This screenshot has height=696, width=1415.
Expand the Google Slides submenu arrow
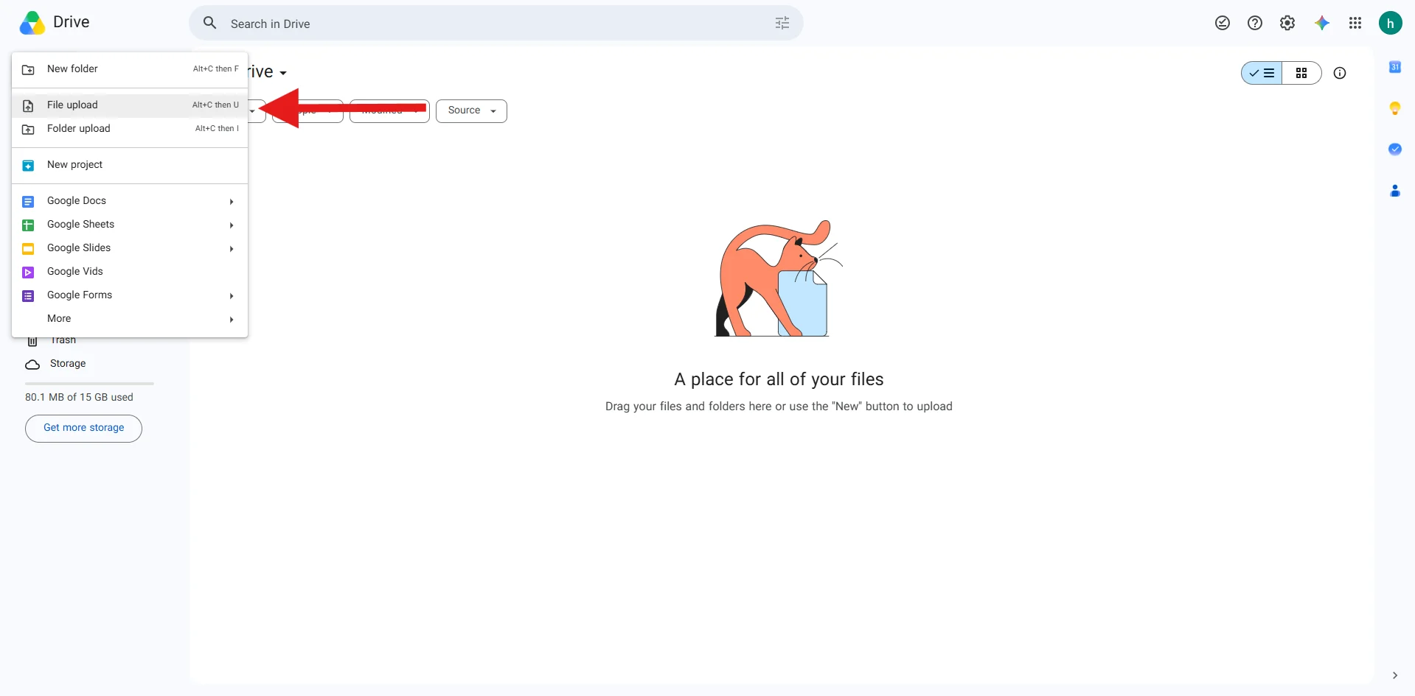[232, 249]
